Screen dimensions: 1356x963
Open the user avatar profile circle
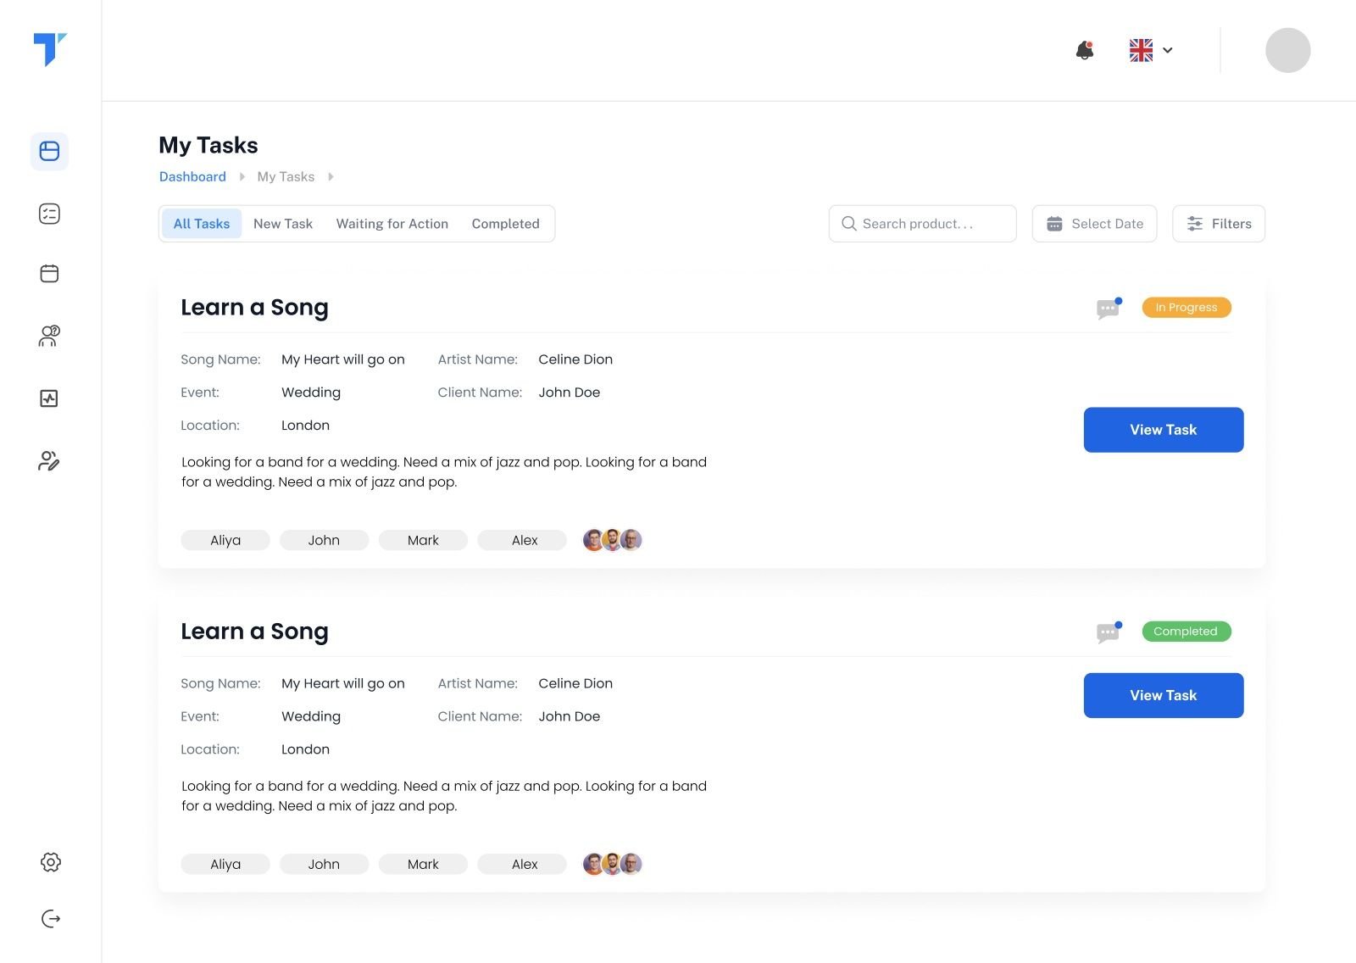1287,50
